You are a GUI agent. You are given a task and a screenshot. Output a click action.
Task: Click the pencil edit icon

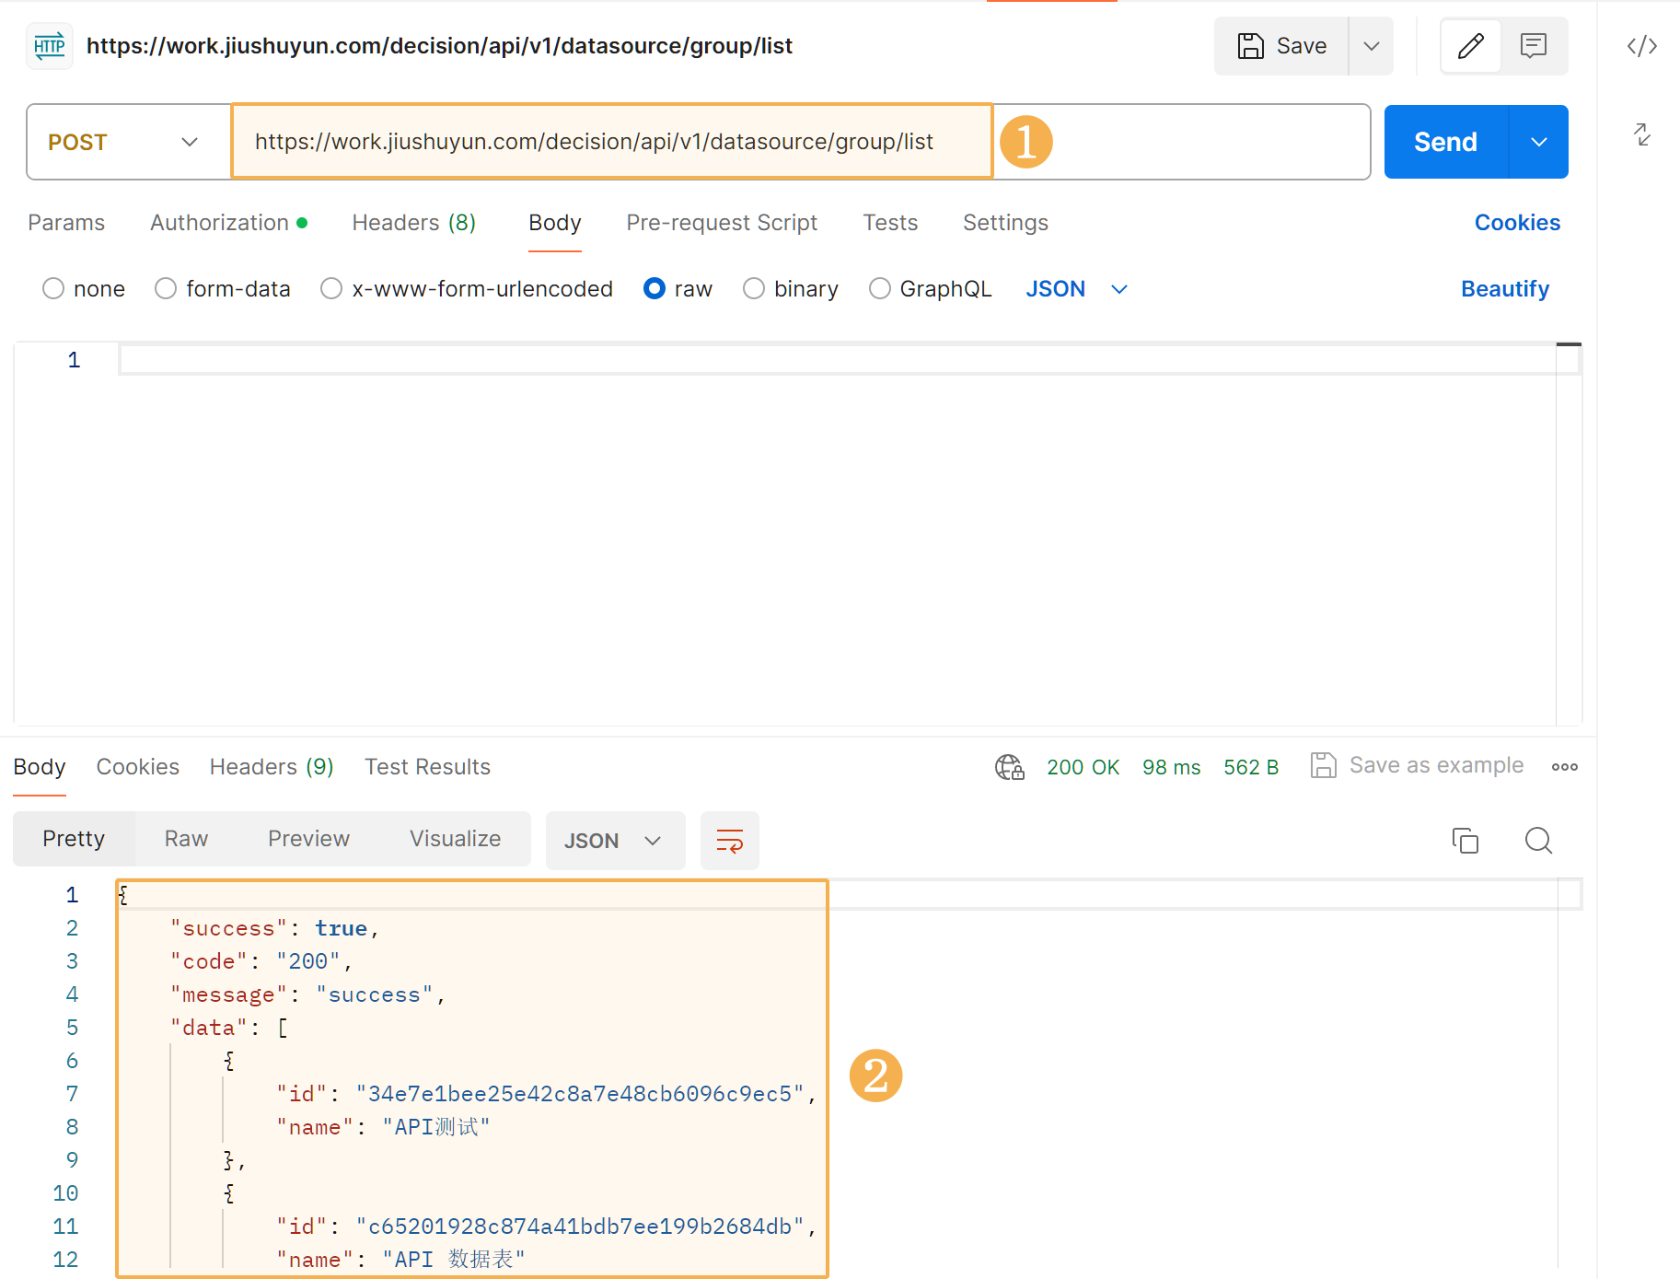1470,46
